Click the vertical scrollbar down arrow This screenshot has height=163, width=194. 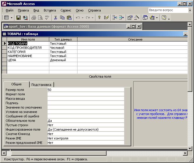(x=190, y=148)
